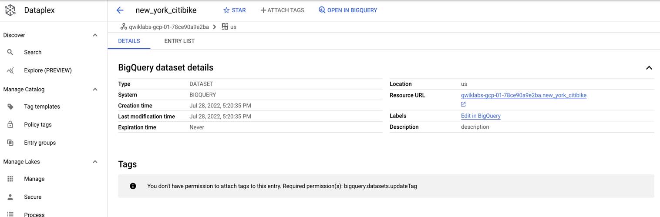Click the star icon beside STAR
660x217 pixels.
226,10
